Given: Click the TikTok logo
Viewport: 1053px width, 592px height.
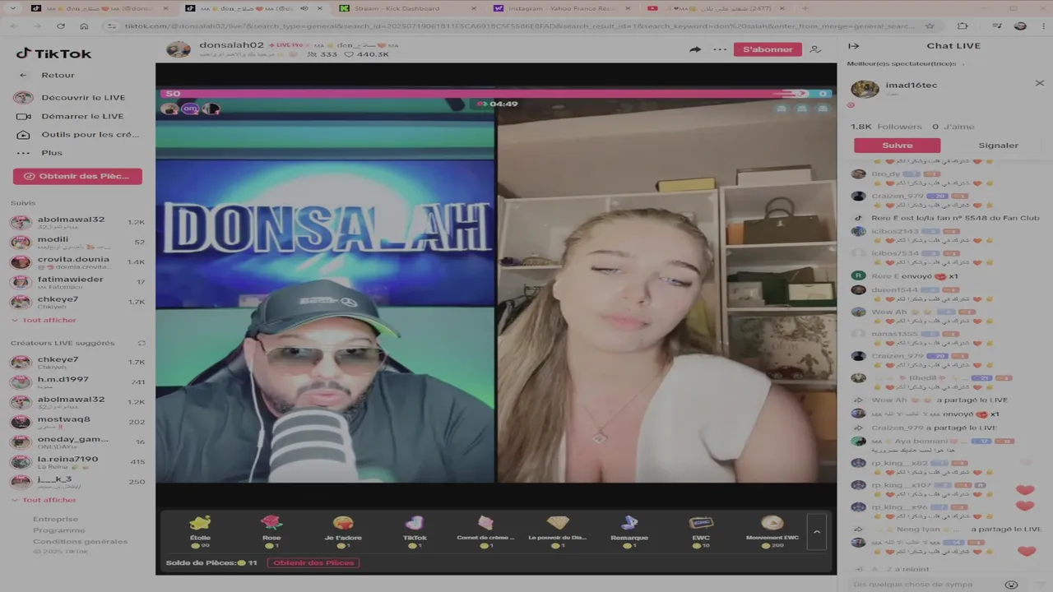Looking at the screenshot, I should coord(53,53).
